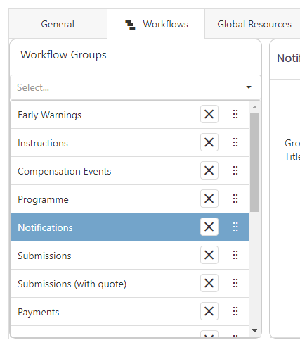Remove the Submissions (with quote) group
The width and height of the screenshot is (300, 352).
(209, 283)
